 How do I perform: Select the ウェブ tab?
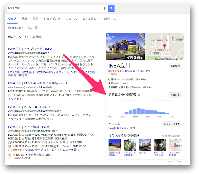click(x=12, y=19)
